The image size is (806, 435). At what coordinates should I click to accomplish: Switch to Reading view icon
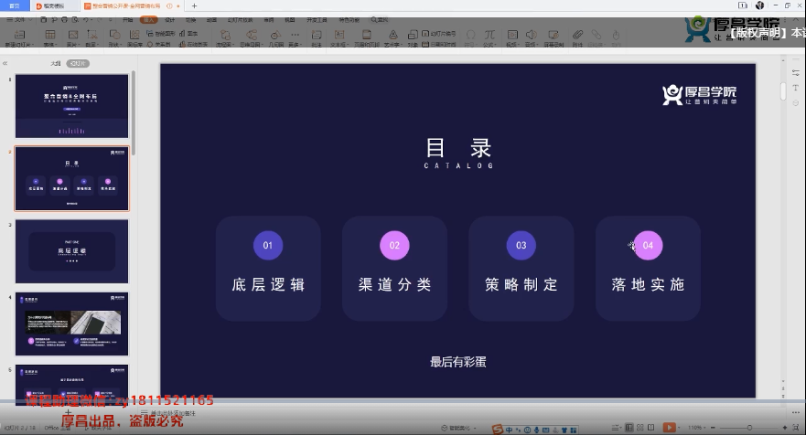(651, 428)
